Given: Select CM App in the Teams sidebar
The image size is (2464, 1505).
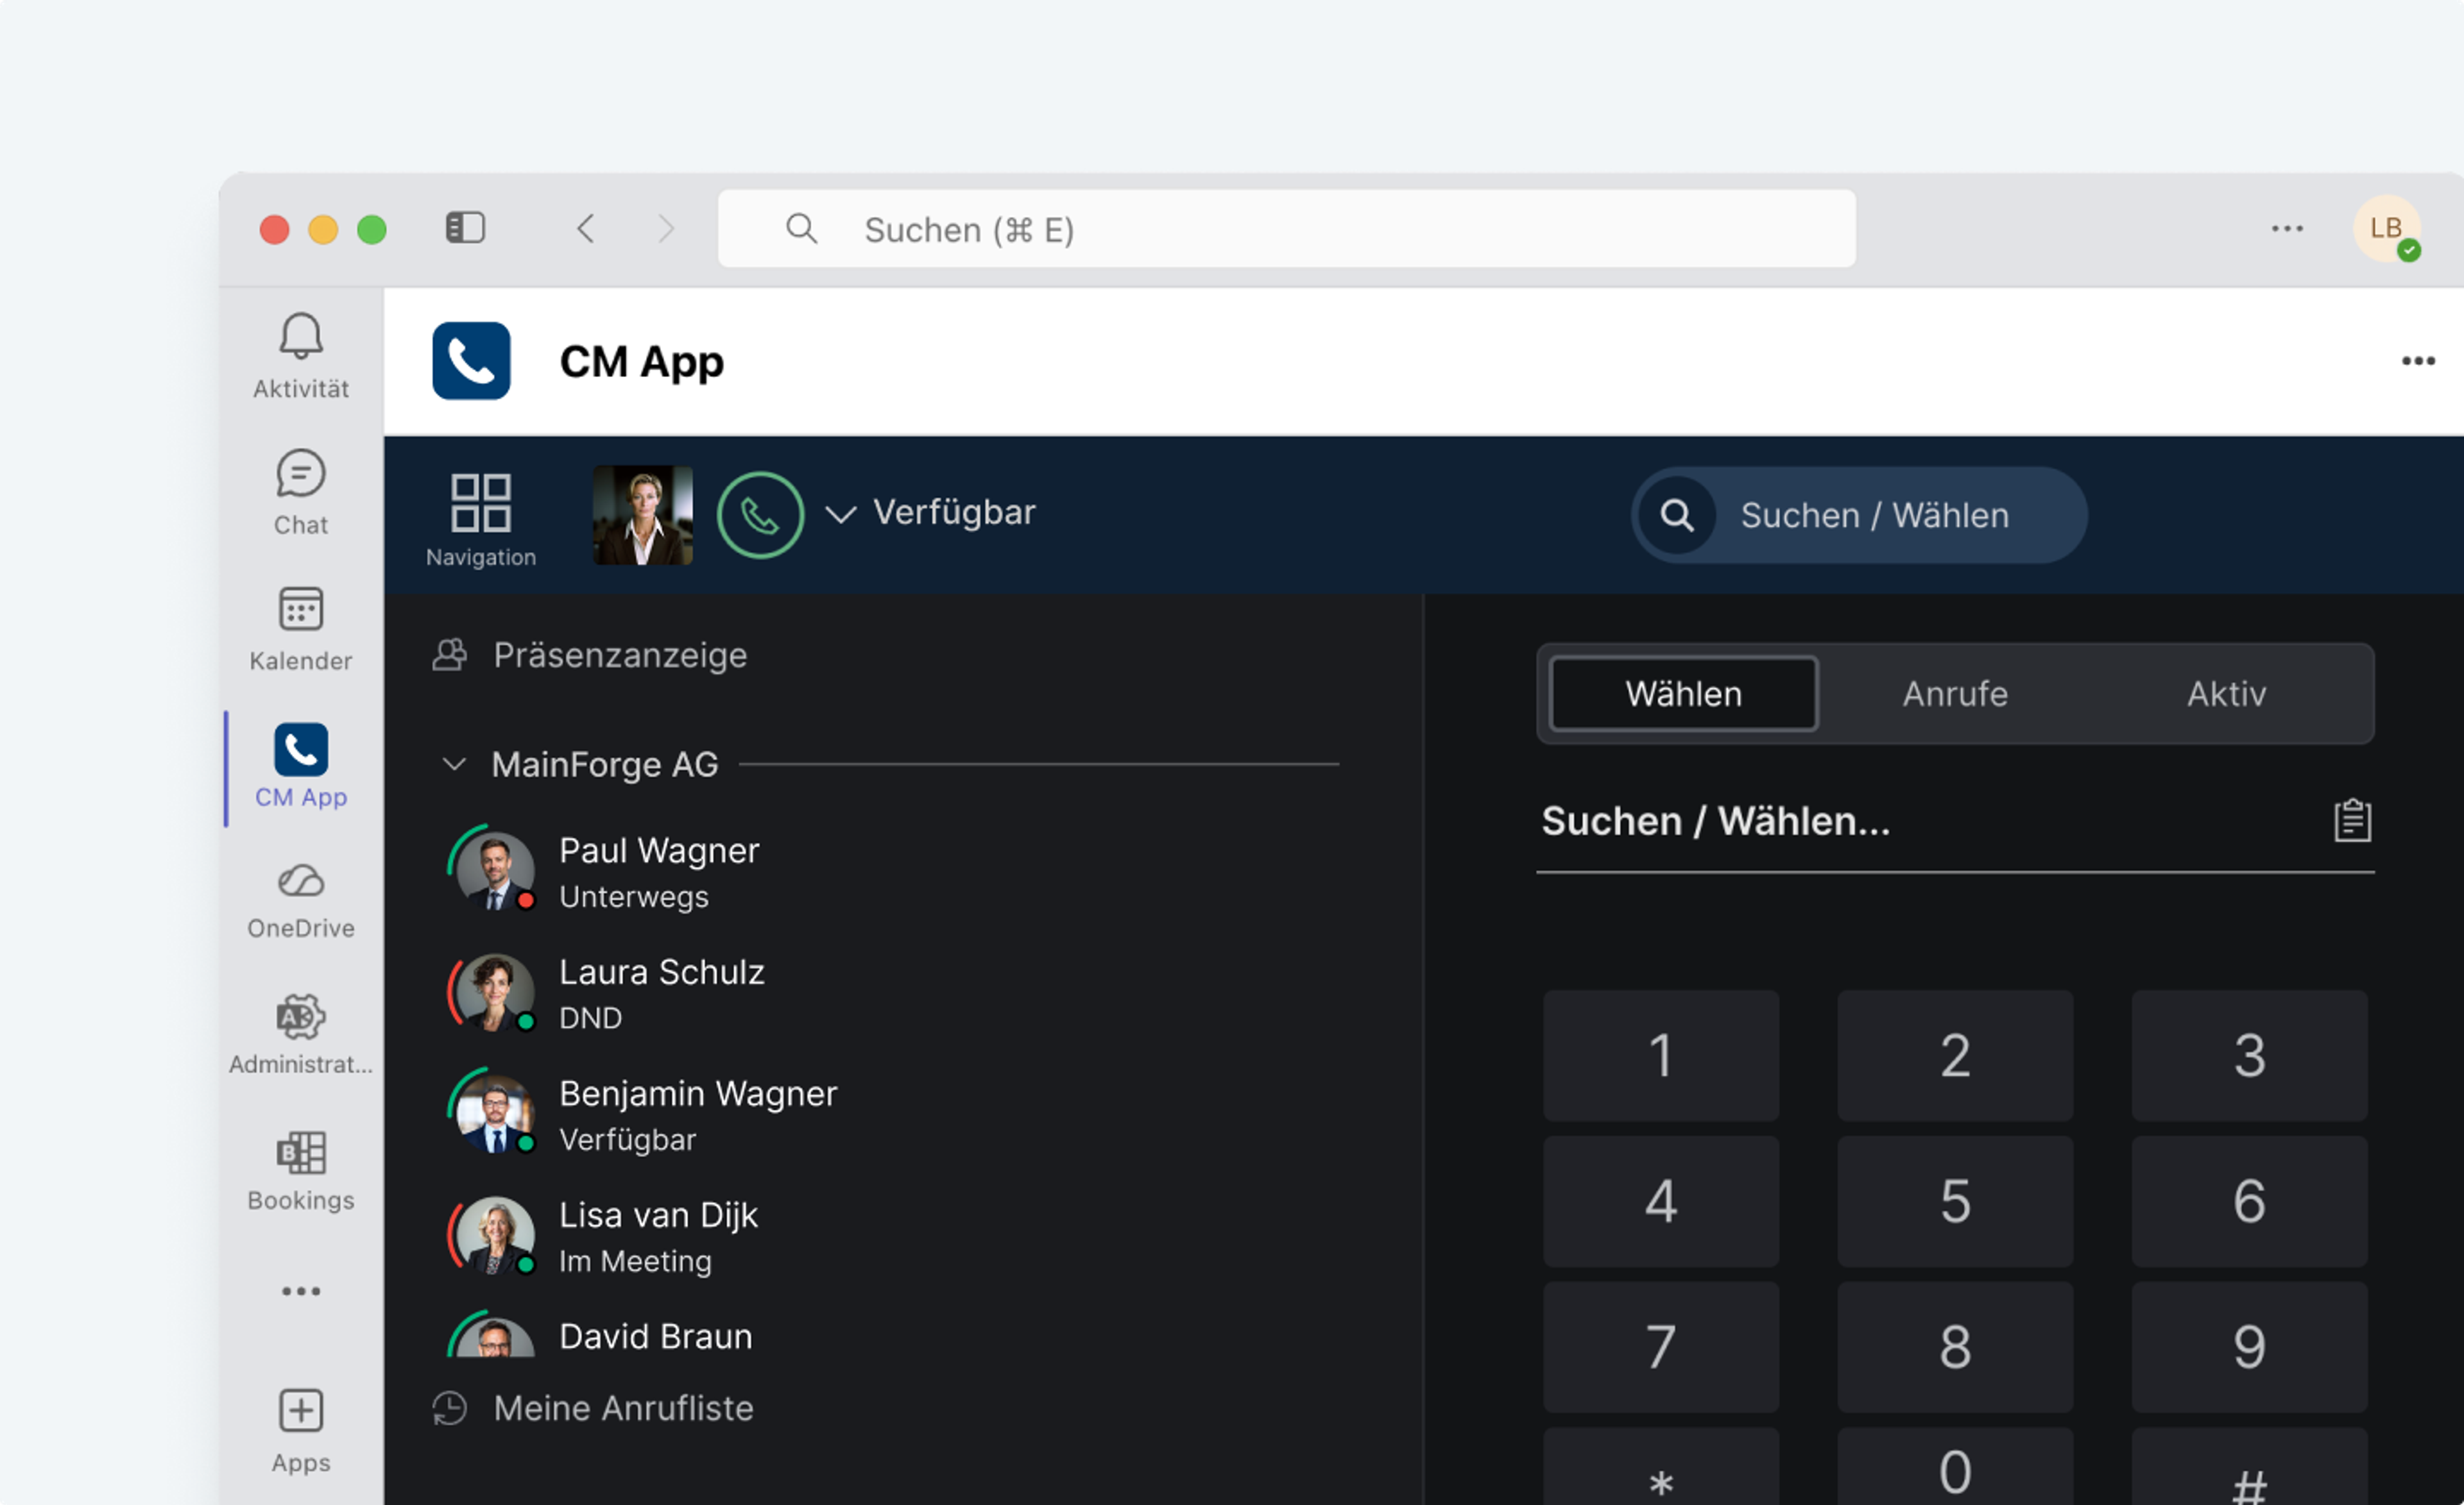Looking at the screenshot, I should coord(300,766).
